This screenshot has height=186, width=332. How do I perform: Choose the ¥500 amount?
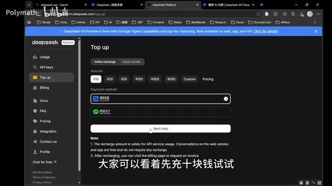pyautogui.click(x=171, y=79)
